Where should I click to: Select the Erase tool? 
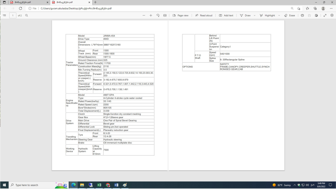click(x=289, y=15)
